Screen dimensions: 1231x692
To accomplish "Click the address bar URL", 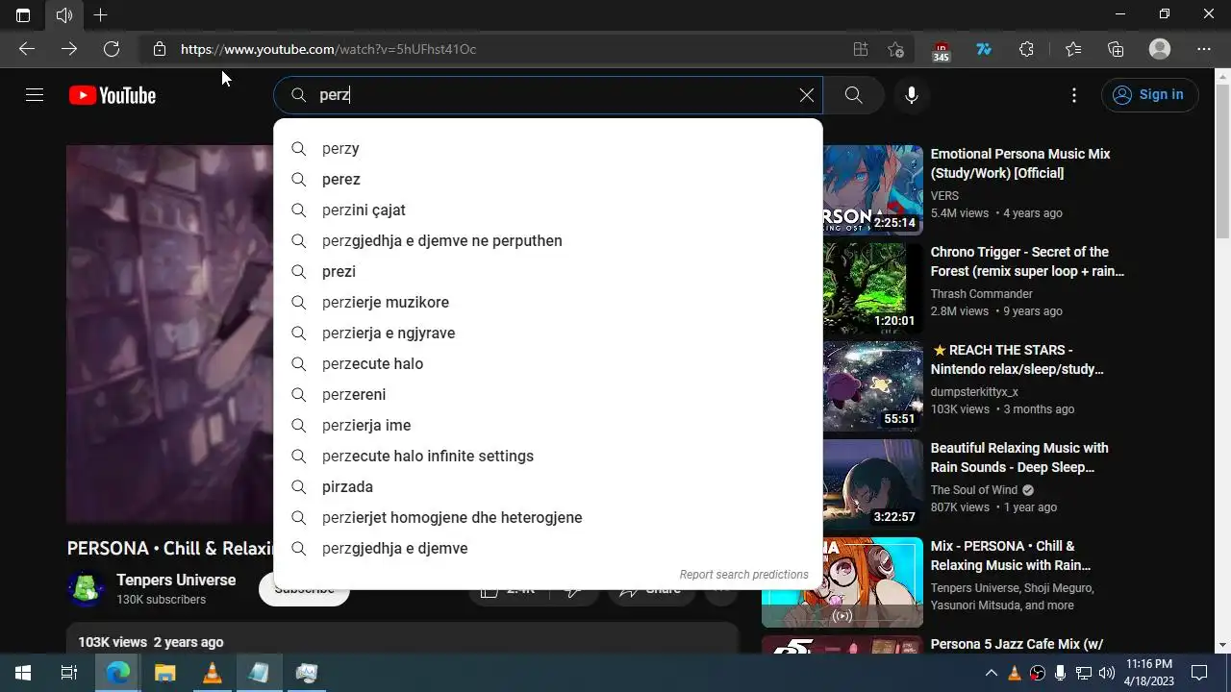I will click(x=329, y=49).
